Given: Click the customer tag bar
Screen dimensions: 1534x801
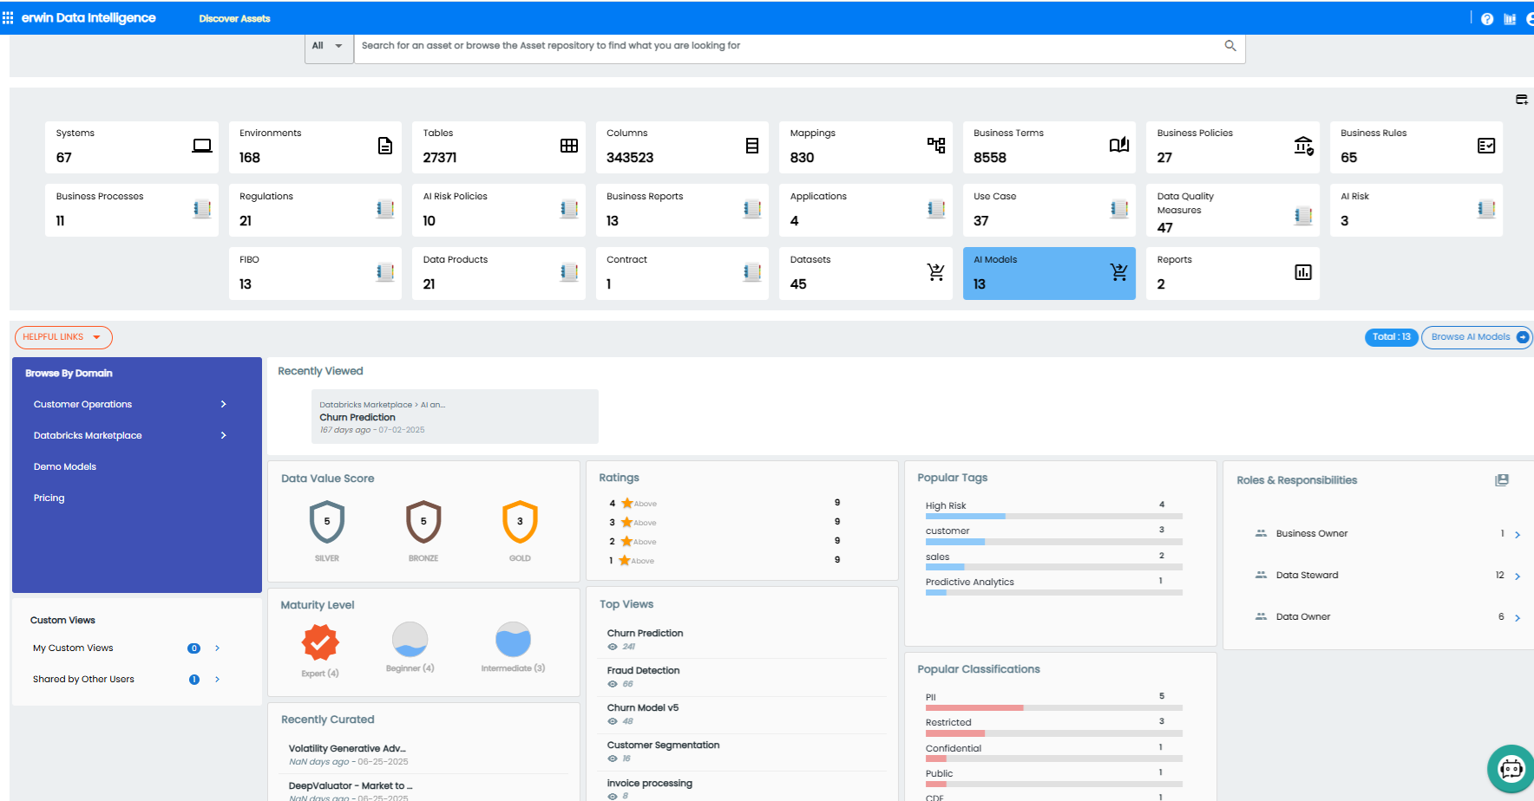Looking at the screenshot, I should click(1053, 542).
